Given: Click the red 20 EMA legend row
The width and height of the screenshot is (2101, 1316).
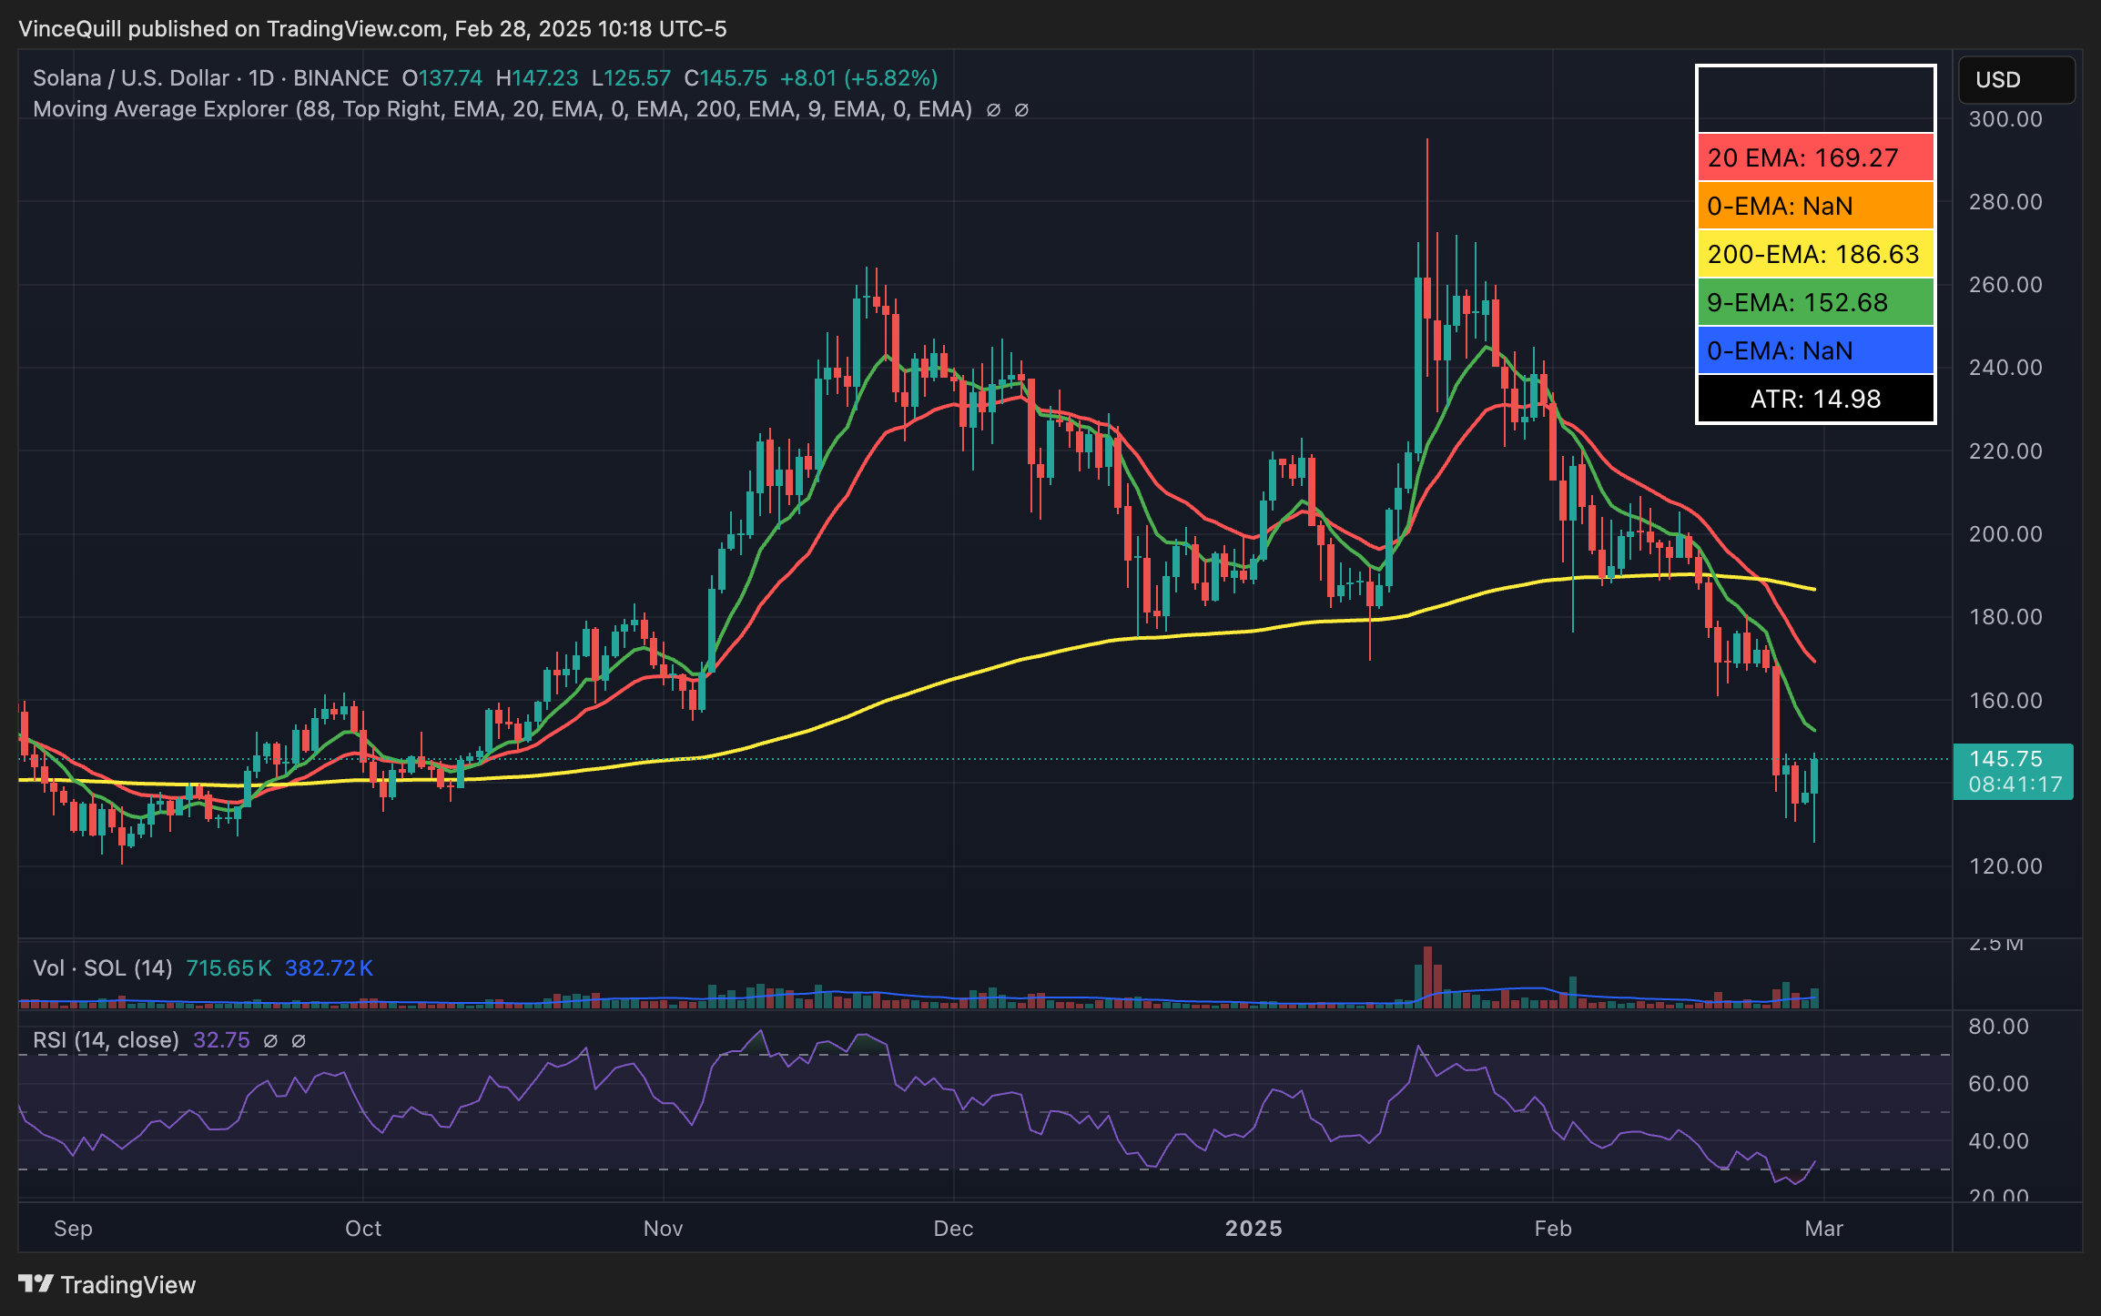Looking at the screenshot, I should click(x=1815, y=157).
